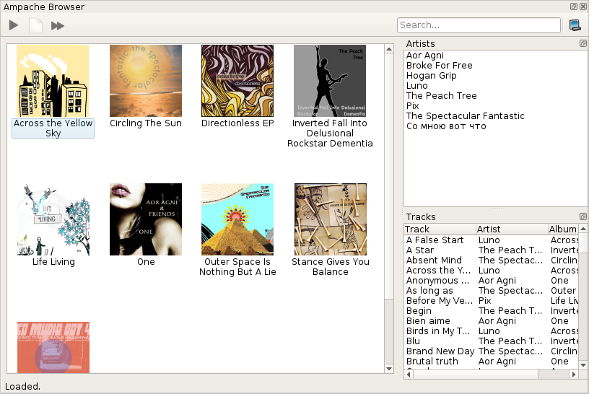The height and width of the screenshot is (394, 589).
Task: Select the Across the Yellow Sky album
Action: 53,91
